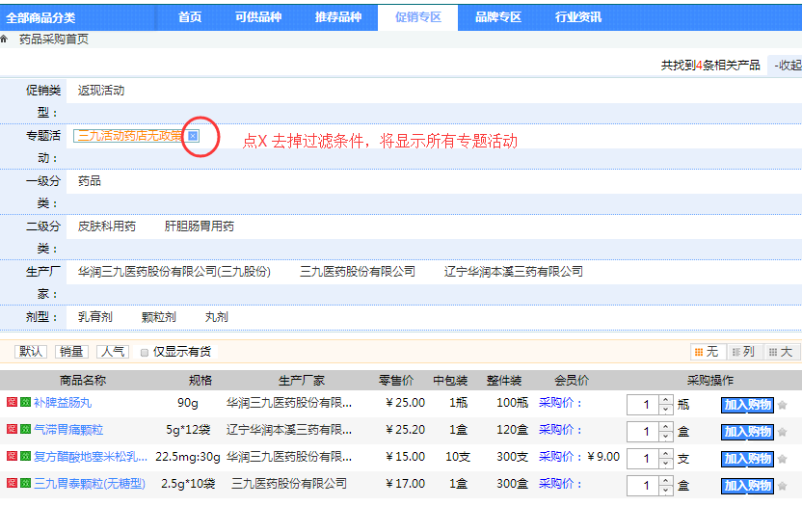Decrease quantity for 三九胃泰颗粒

665,491
